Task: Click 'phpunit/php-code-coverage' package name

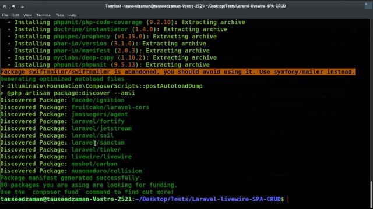Action: [98, 22]
